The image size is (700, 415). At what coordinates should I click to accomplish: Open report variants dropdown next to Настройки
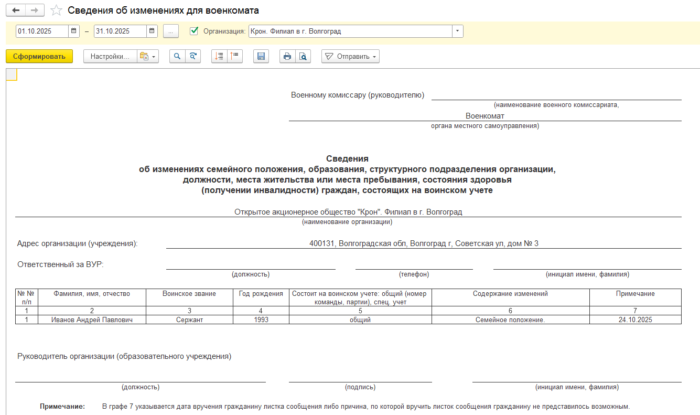(x=148, y=57)
